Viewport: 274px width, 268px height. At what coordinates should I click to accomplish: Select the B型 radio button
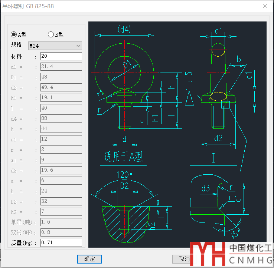[50, 34]
